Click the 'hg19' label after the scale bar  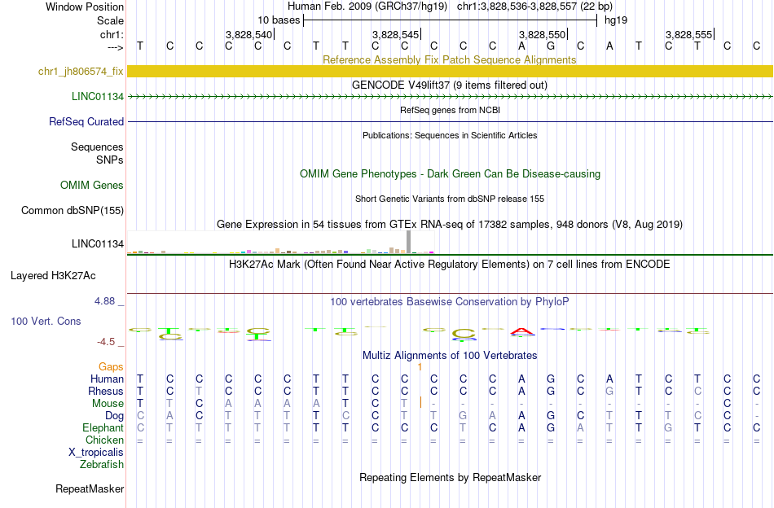pos(616,20)
